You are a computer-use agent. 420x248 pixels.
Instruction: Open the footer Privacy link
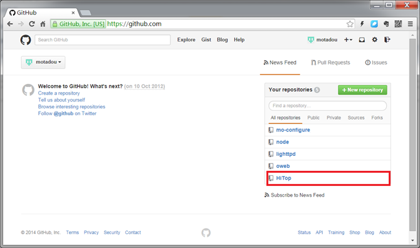pyautogui.click(x=91, y=232)
